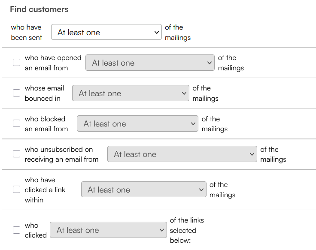Tick the 'whose email bounced in' checkbox

(x=16, y=93)
